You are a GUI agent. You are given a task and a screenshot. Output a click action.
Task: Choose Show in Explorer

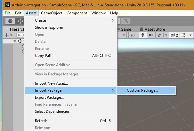71,27
